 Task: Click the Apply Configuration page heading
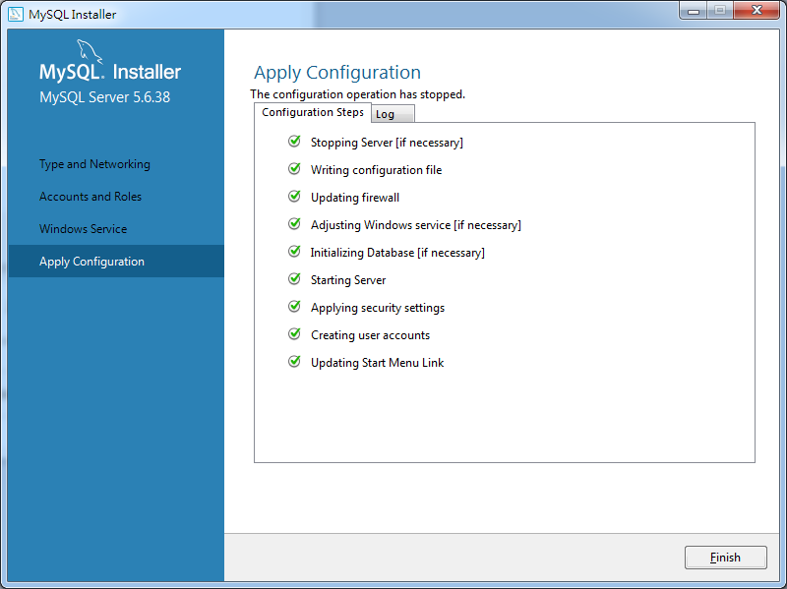(x=337, y=72)
